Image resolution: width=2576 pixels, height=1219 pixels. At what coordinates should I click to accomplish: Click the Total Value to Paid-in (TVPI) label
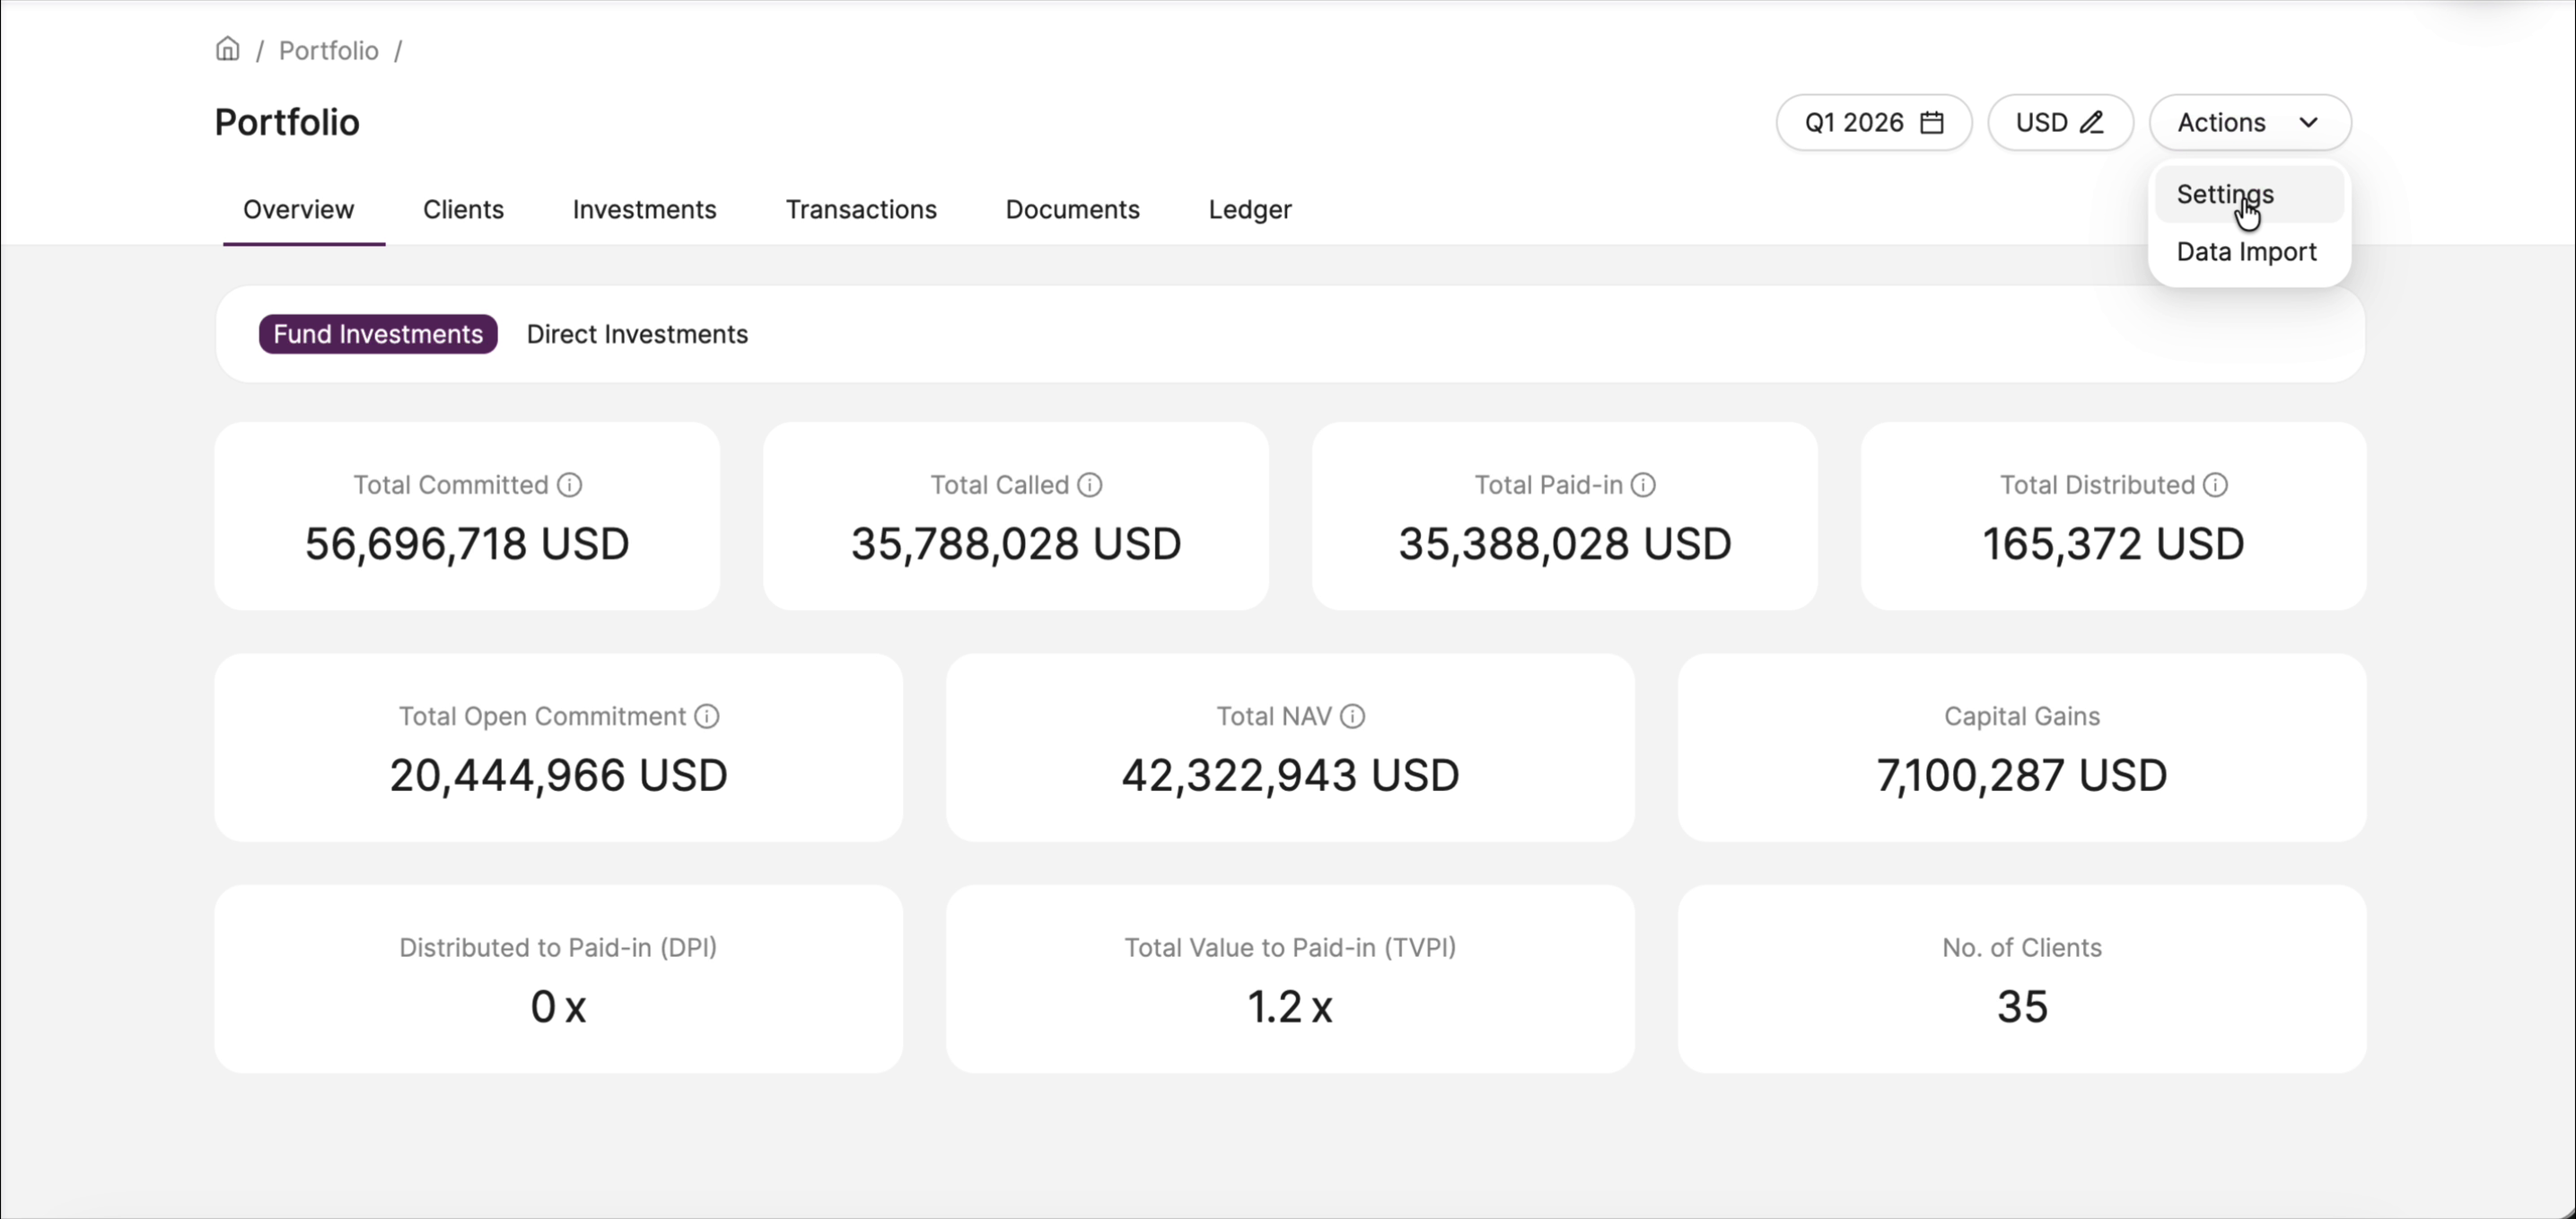1290,947
